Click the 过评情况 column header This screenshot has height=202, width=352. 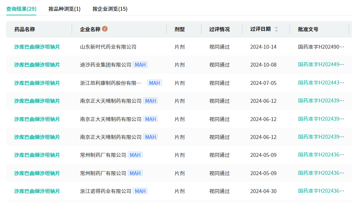point(219,29)
